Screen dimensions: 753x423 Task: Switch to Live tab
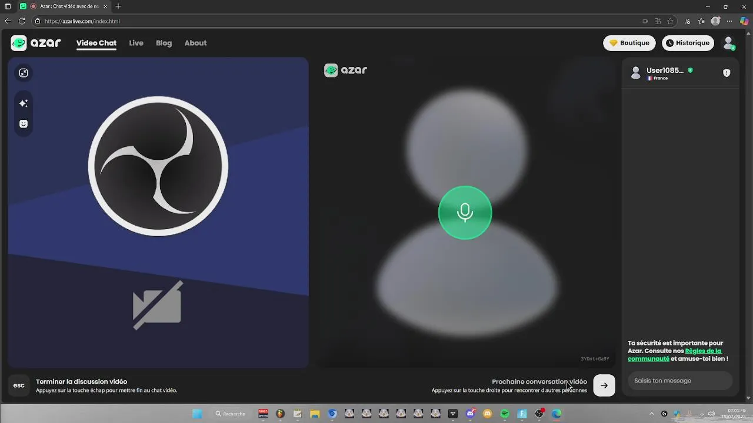click(x=136, y=43)
